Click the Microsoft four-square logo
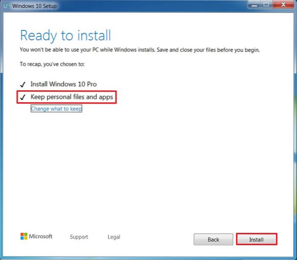The height and width of the screenshot is (260, 297). coord(24,237)
